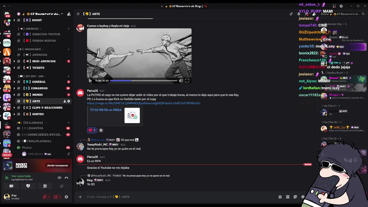This screenshot has width=368, height=207.
Task: Play the embedded video
Action: tap(90, 81)
